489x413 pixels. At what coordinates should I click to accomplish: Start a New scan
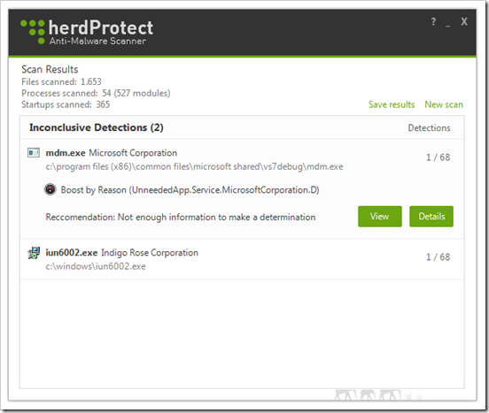[444, 104]
